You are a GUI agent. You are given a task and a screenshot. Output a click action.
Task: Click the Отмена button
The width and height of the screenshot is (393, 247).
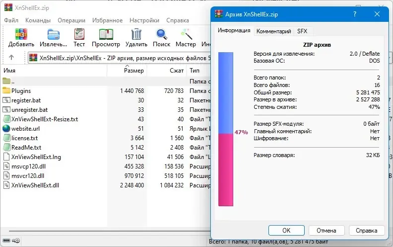click(327, 230)
